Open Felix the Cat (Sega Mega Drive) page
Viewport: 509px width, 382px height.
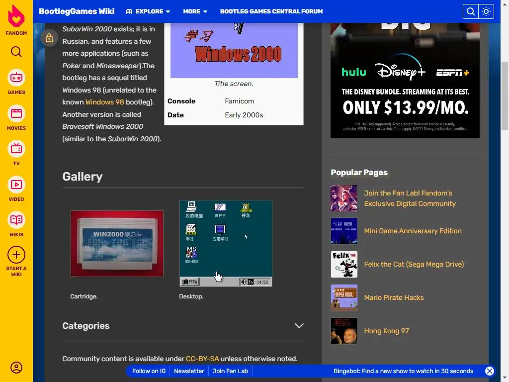(x=414, y=265)
